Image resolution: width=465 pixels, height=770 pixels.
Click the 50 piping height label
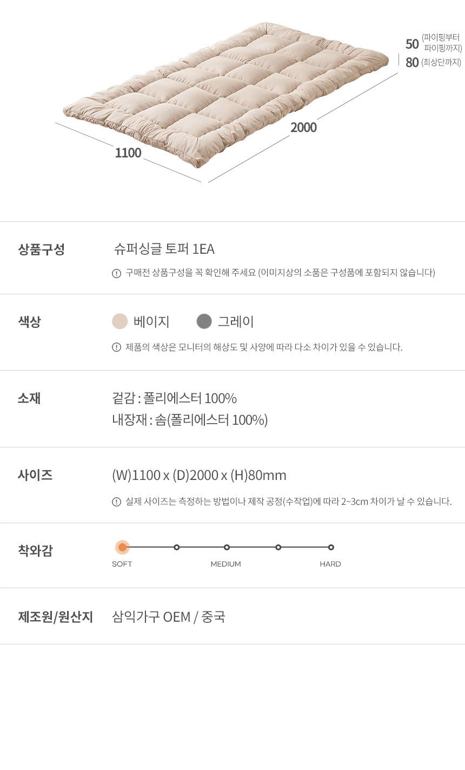[413, 44]
